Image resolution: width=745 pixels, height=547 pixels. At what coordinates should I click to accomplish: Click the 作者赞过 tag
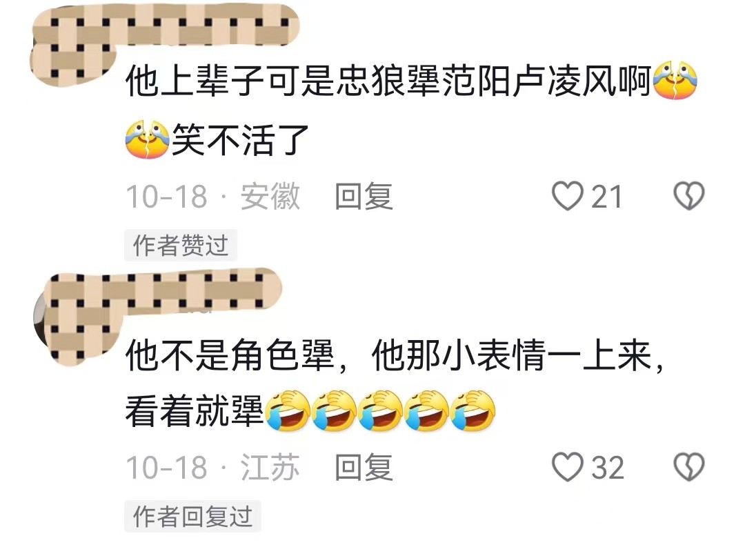[181, 246]
